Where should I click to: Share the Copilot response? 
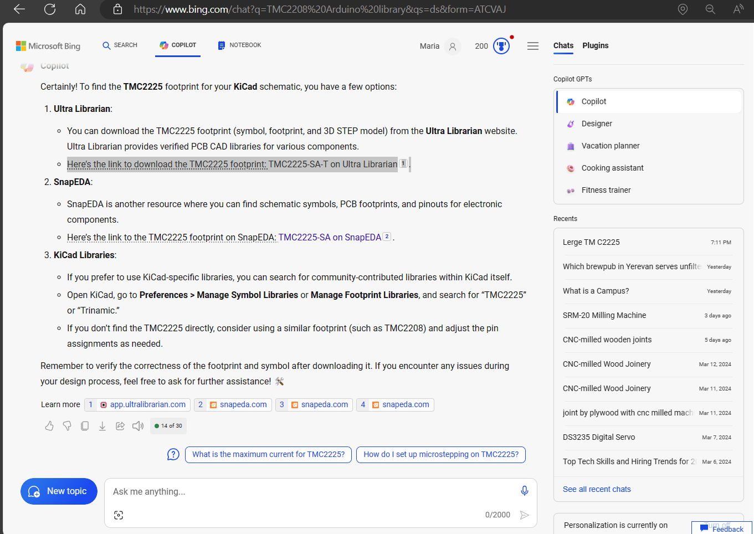120,426
